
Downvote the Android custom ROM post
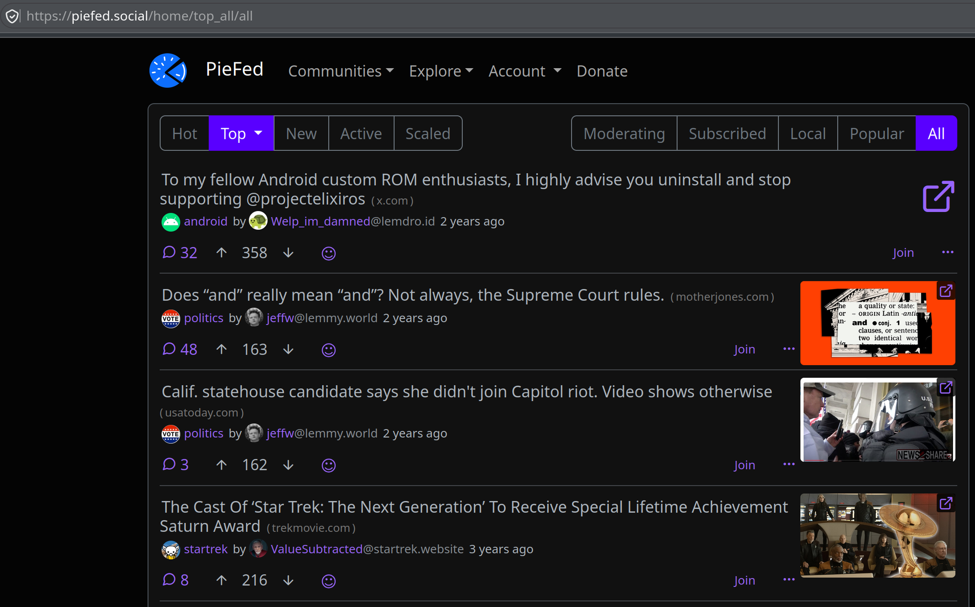pyautogui.click(x=289, y=253)
